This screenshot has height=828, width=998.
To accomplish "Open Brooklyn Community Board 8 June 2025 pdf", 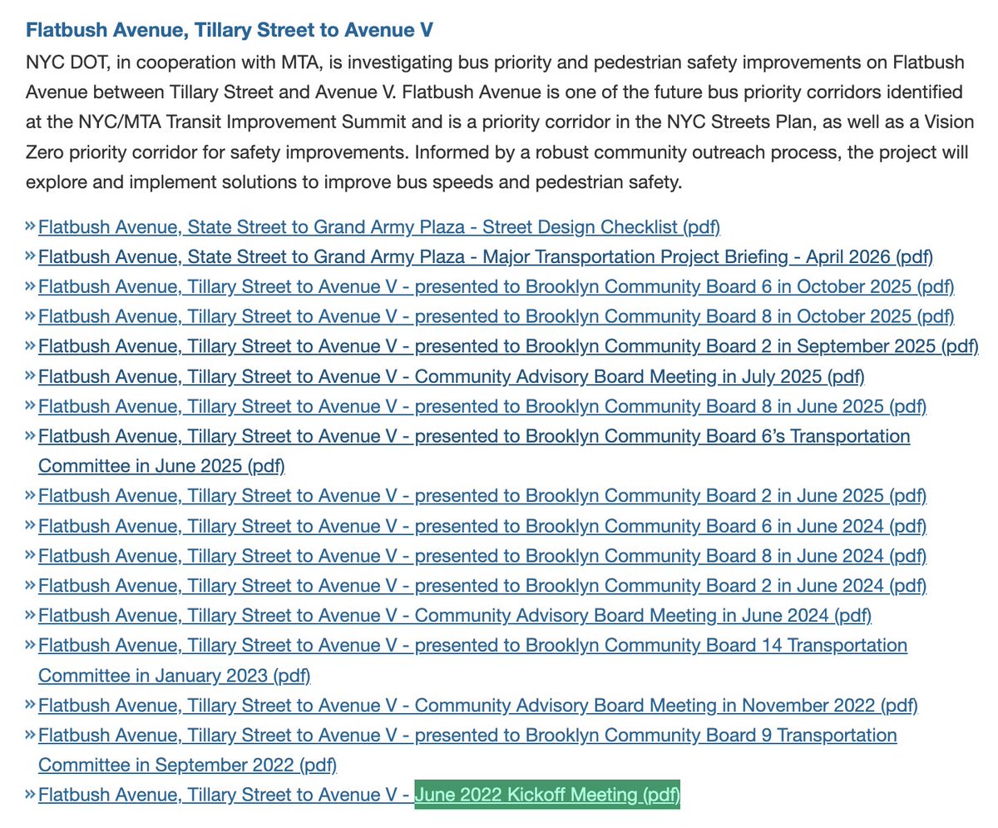I will tap(482, 406).
